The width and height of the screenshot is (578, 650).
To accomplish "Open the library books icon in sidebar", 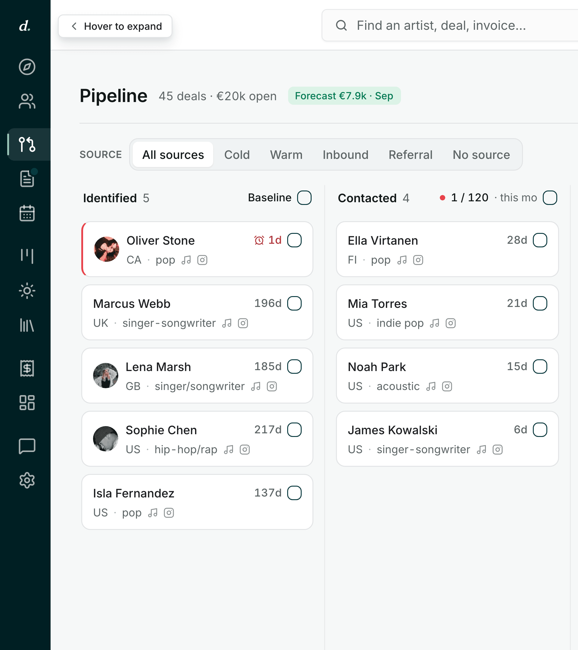I will 27,325.
